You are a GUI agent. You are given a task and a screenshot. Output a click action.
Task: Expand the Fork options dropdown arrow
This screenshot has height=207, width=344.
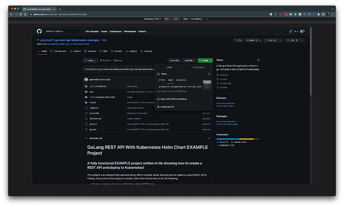click(x=281, y=40)
